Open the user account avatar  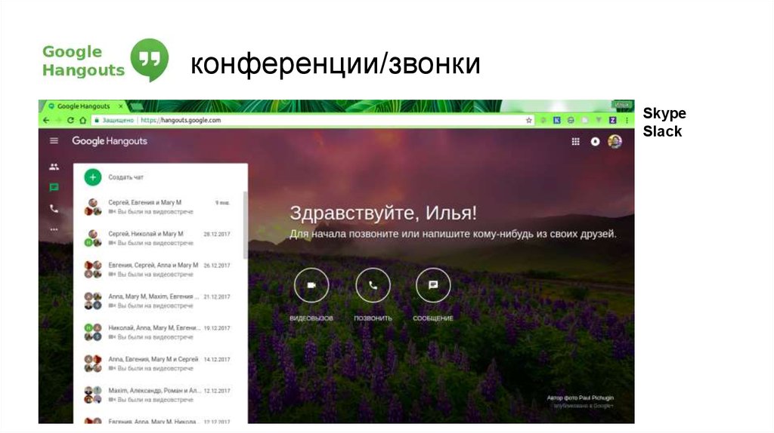tap(615, 142)
